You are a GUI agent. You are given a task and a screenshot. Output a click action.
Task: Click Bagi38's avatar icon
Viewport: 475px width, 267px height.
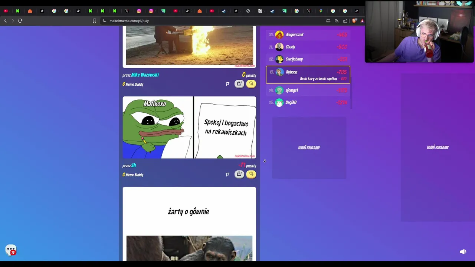click(279, 102)
